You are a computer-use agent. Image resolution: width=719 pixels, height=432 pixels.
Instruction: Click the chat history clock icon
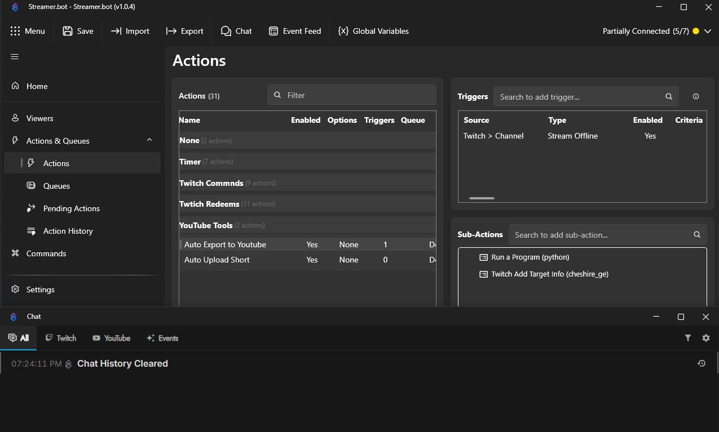(702, 363)
